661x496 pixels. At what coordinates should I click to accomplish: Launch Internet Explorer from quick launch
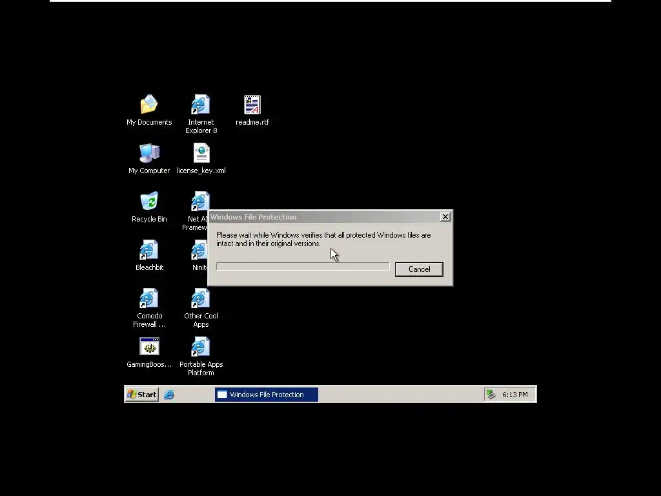click(169, 395)
